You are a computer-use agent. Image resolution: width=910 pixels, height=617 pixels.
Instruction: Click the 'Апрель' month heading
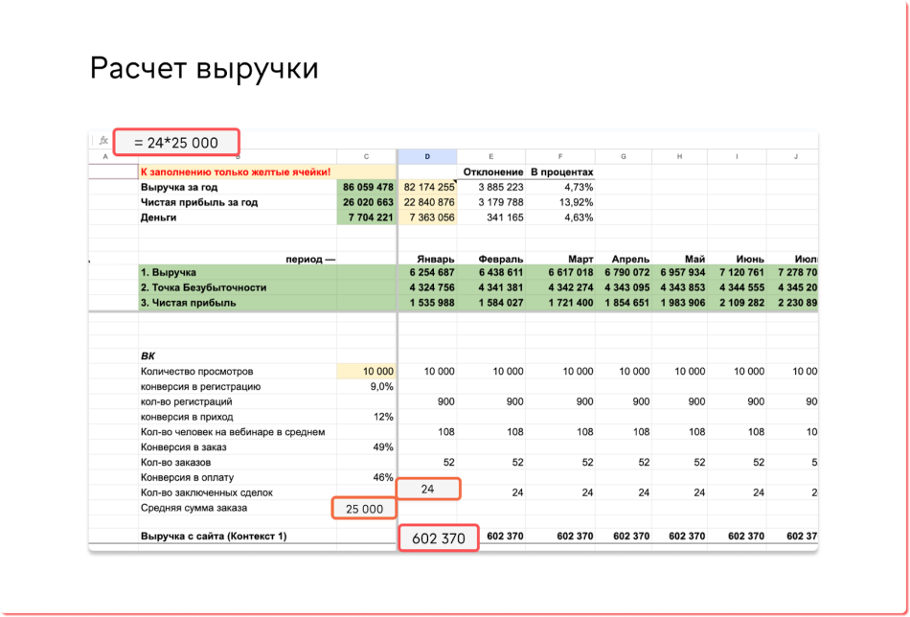630,259
